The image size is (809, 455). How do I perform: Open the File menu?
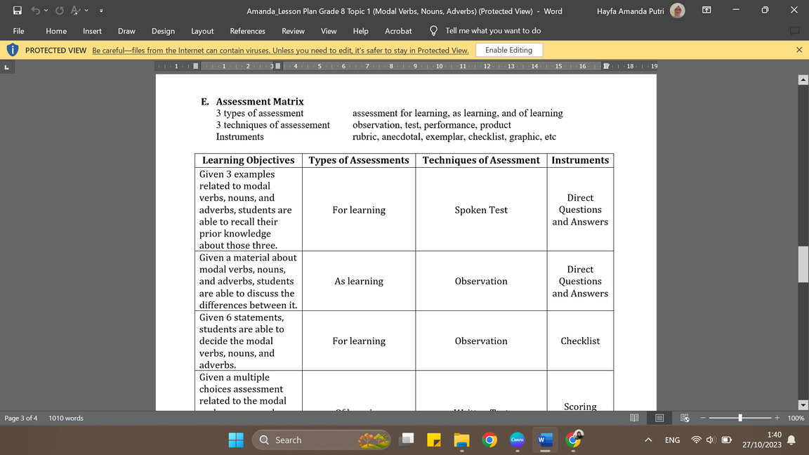[x=19, y=31]
